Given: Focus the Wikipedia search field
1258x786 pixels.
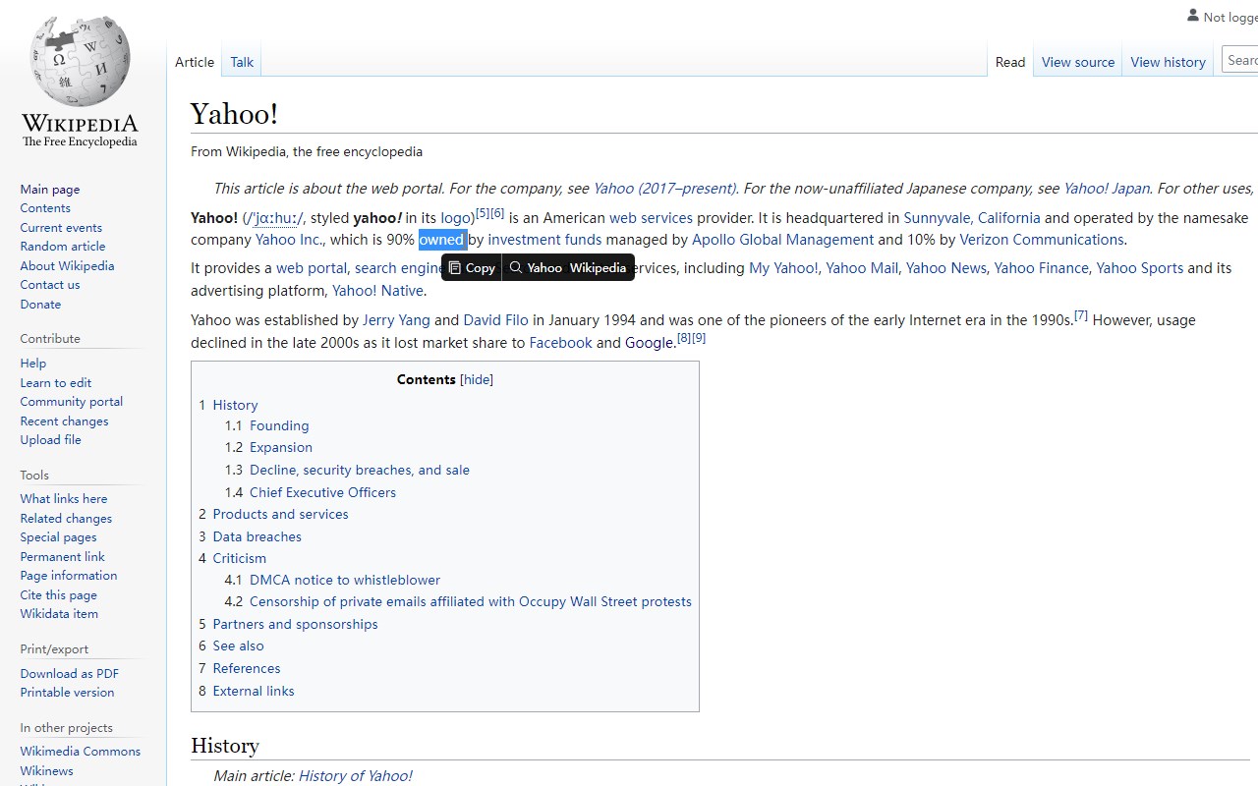Looking at the screenshot, I should (1240, 60).
